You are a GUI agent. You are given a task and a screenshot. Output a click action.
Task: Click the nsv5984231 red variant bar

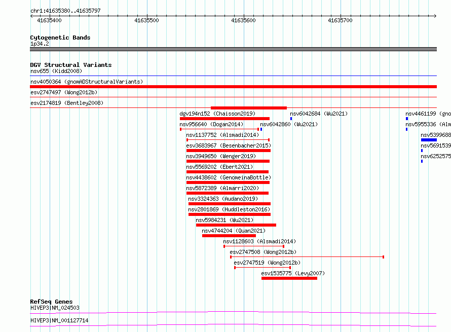click(236, 225)
